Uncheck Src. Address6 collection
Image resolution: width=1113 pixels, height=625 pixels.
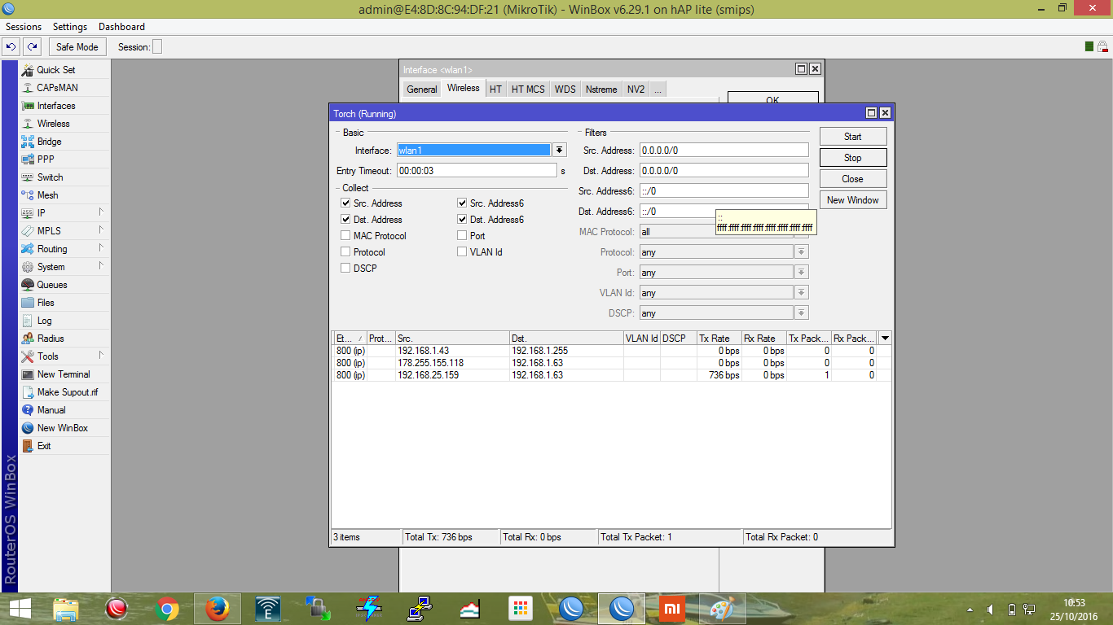tap(462, 203)
